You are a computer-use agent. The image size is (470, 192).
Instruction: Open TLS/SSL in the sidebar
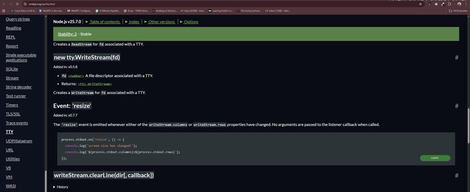coord(13,114)
